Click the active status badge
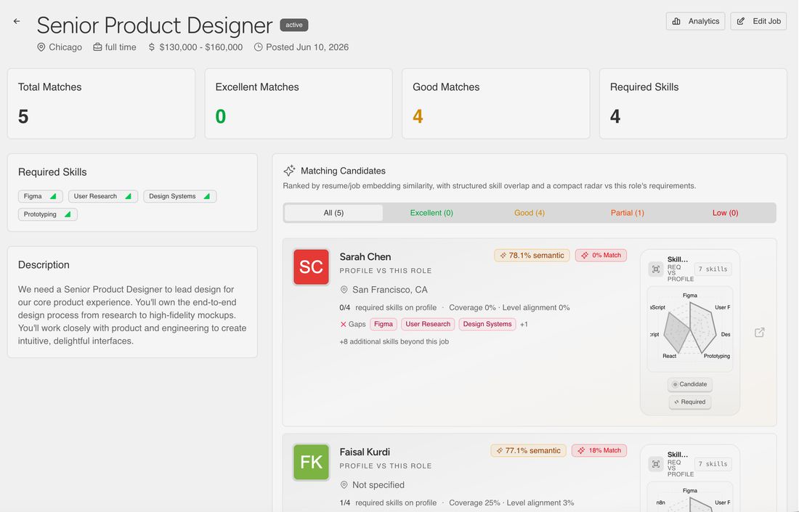Image resolution: width=799 pixels, height=512 pixels. tap(294, 25)
